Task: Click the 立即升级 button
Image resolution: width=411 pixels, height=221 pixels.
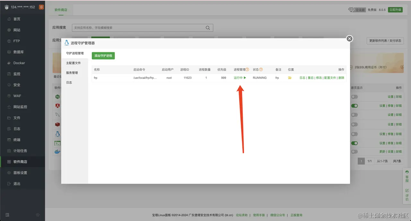Action: click(395, 10)
